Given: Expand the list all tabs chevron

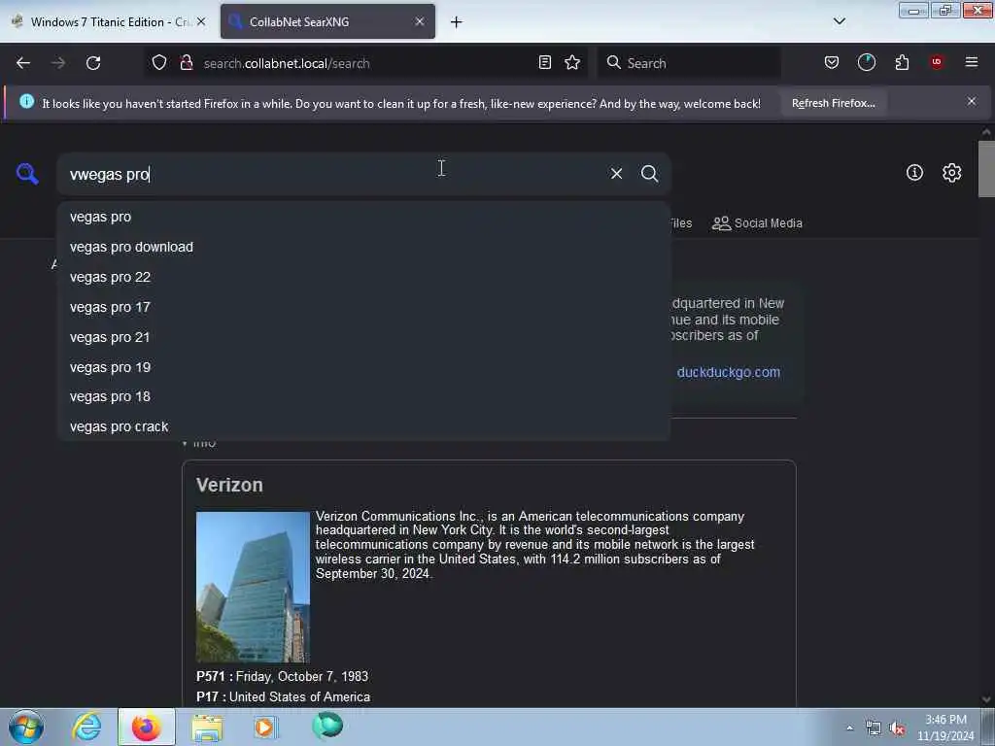Looking at the screenshot, I should (x=839, y=21).
